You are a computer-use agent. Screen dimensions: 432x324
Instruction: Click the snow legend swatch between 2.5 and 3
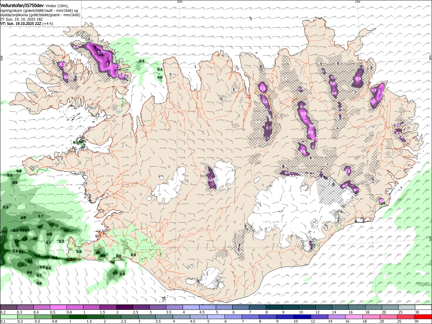pos(141,307)
